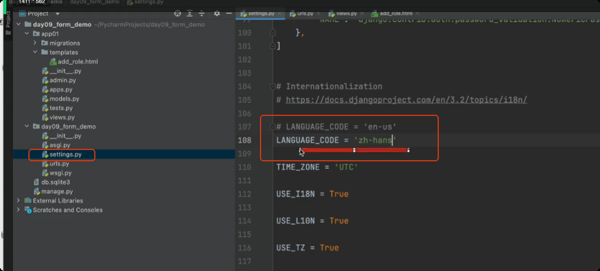Close the settings.py tab
The image size is (600, 271).
point(280,14)
